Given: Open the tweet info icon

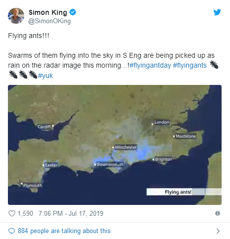Looking at the screenshot, I should pyautogui.click(x=218, y=213).
